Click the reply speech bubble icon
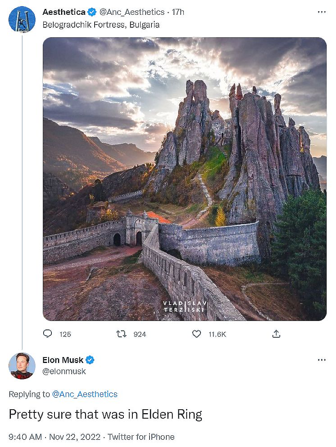336x447 pixels. (x=47, y=334)
